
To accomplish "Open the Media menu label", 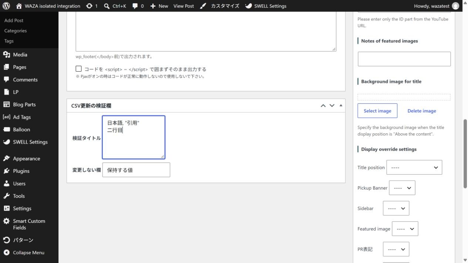I will tap(20, 55).
